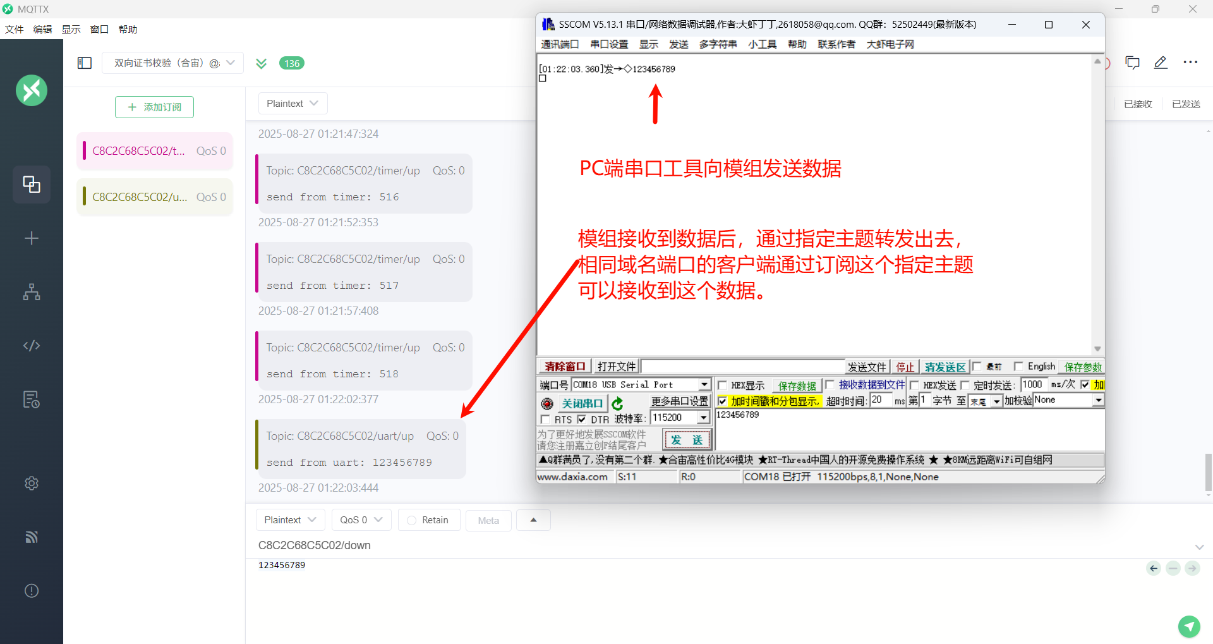The height and width of the screenshot is (644, 1213).
Task: Uncheck 加时间戳和分包显示 checkbox
Action: [x=722, y=401]
